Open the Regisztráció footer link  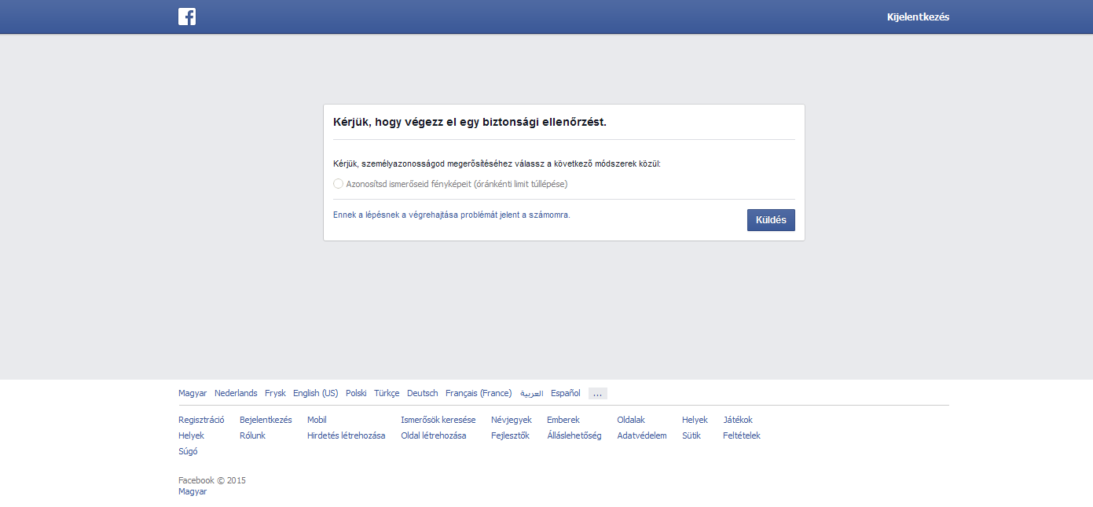(201, 420)
